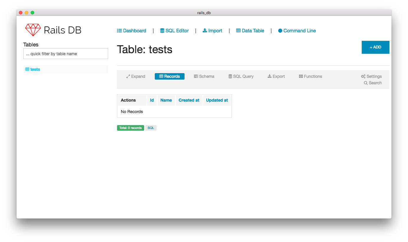Sort by the Name column header
This screenshot has height=242, width=408.
(166, 100)
